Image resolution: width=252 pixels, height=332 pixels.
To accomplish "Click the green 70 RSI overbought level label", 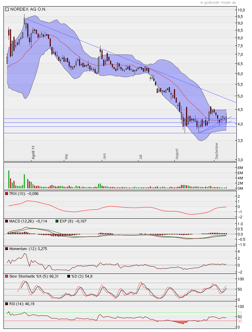I will (240, 313).
